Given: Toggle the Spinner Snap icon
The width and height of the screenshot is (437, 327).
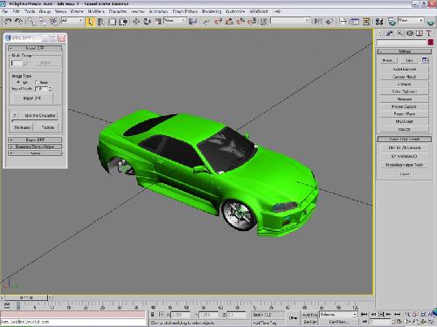Looking at the screenshot, I should point(252,21).
